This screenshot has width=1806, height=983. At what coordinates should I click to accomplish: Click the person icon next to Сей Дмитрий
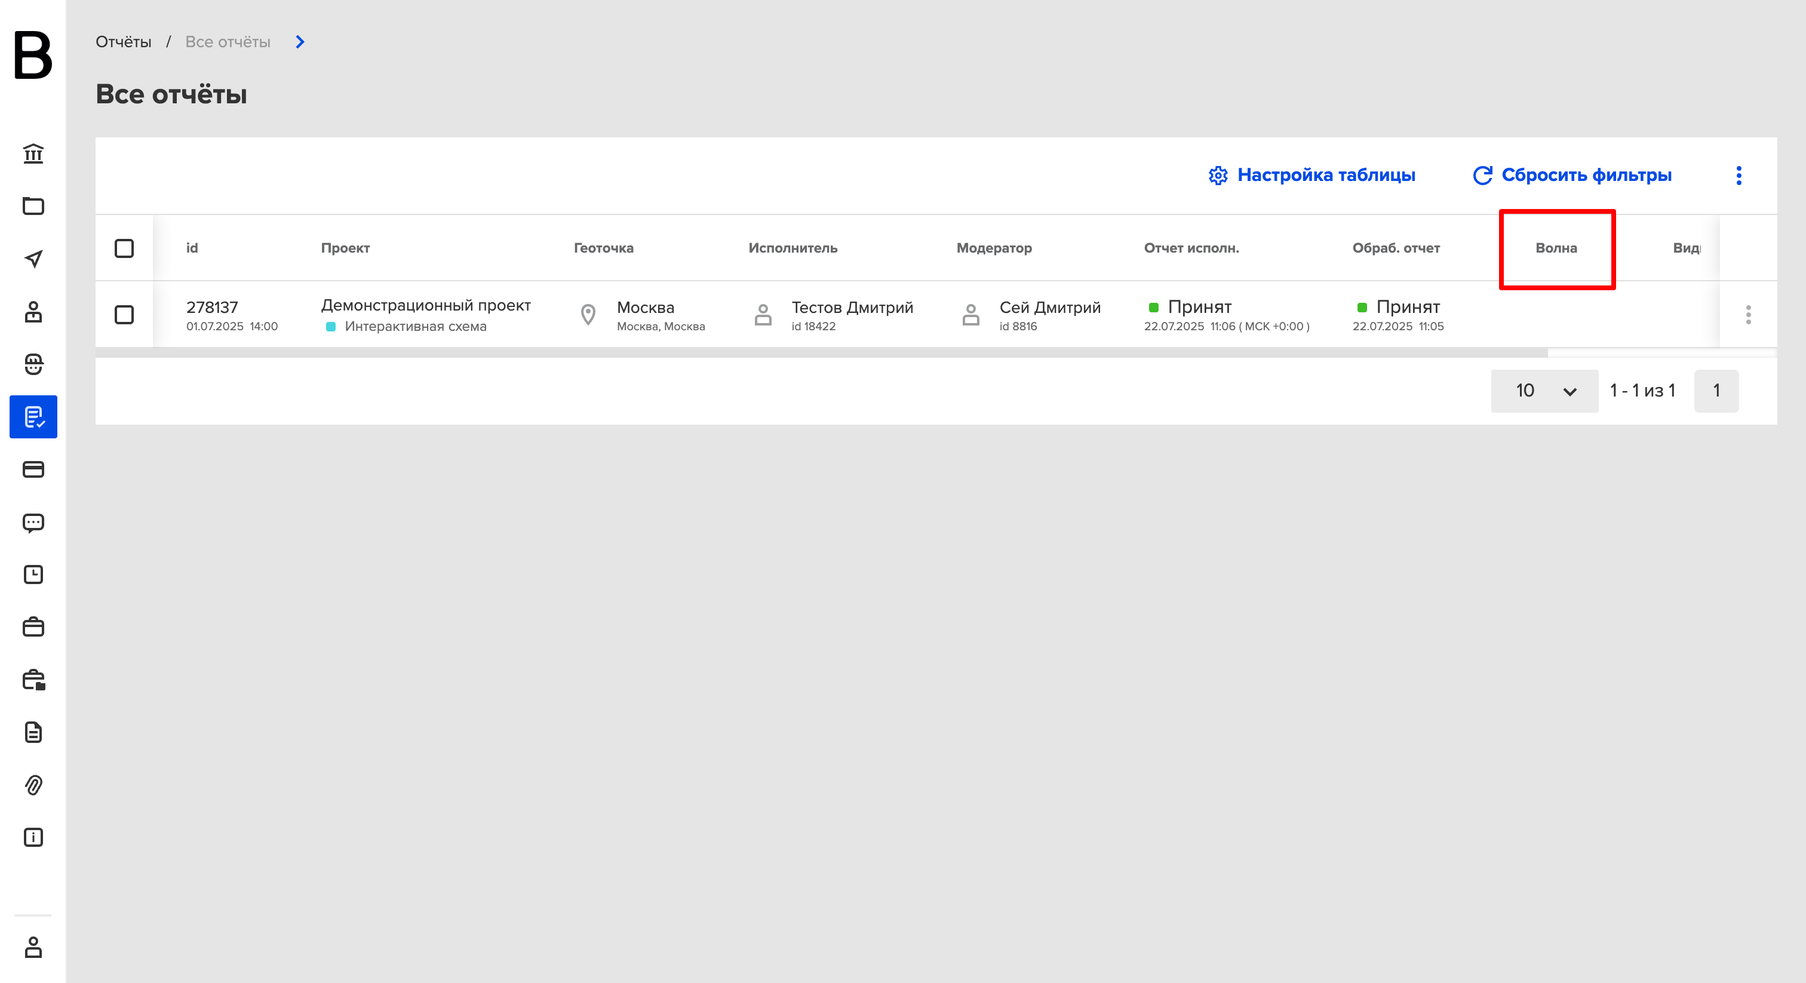(x=970, y=315)
